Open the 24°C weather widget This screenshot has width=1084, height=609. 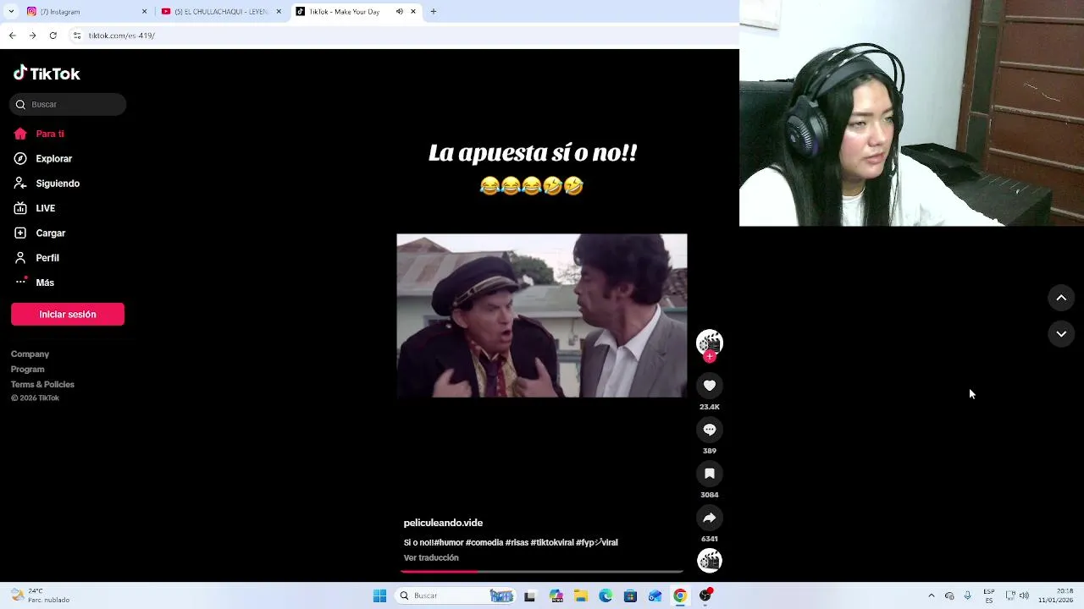38,595
